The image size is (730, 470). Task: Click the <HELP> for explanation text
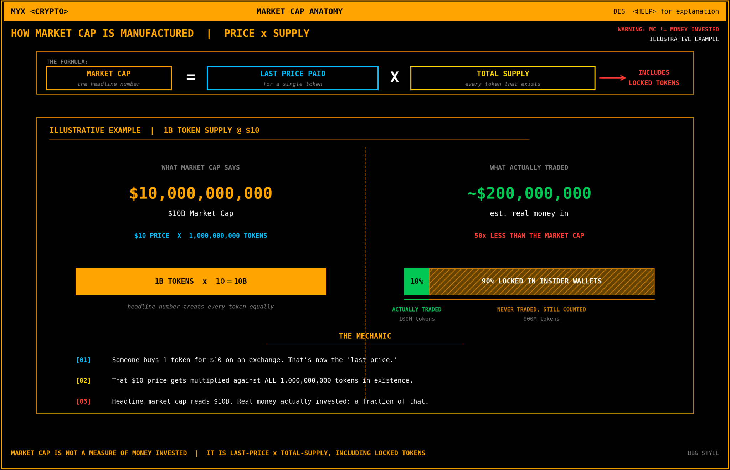click(675, 11)
